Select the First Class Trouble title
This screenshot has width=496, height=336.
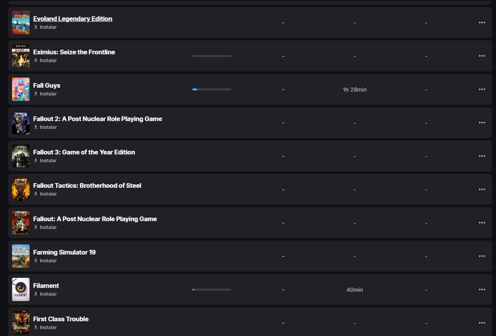point(61,319)
